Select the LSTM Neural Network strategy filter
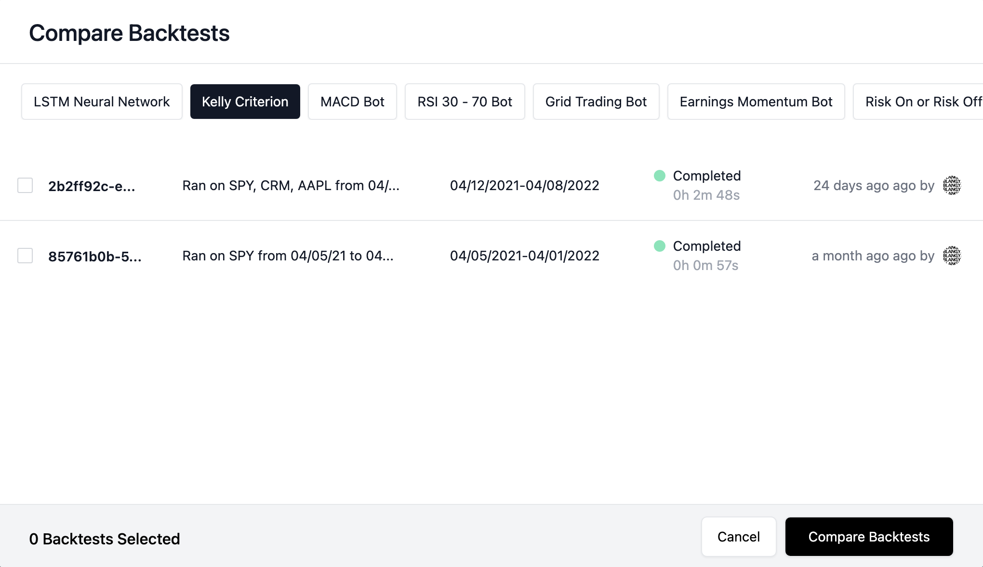This screenshot has width=983, height=567. click(101, 102)
